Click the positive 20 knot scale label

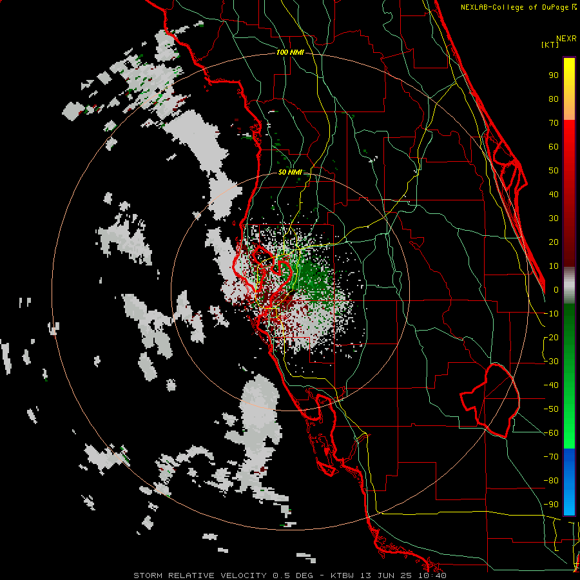point(554,242)
